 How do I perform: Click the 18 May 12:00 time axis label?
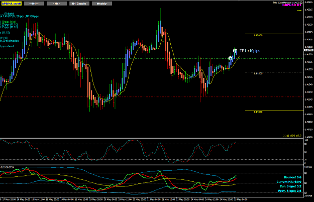click(x=38, y=199)
